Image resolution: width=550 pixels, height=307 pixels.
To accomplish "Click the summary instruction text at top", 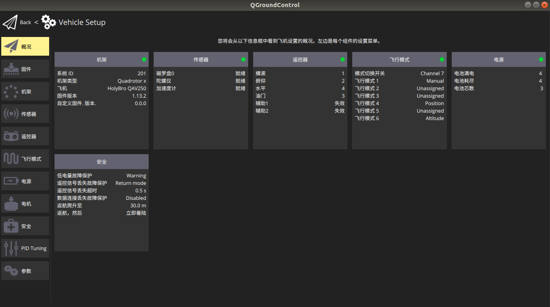I will pyautogui.click(x=299, y=41).
